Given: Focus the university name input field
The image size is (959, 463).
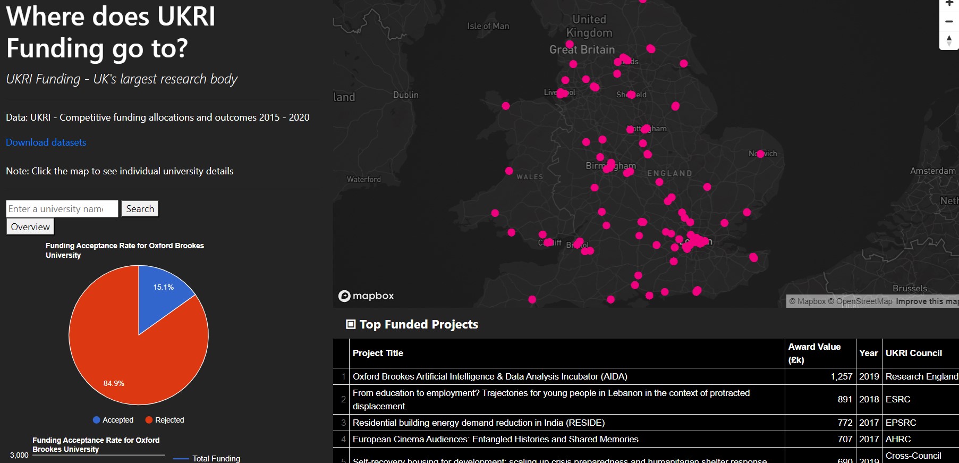Looking at the screenshot, I should [x=62, y=209].
